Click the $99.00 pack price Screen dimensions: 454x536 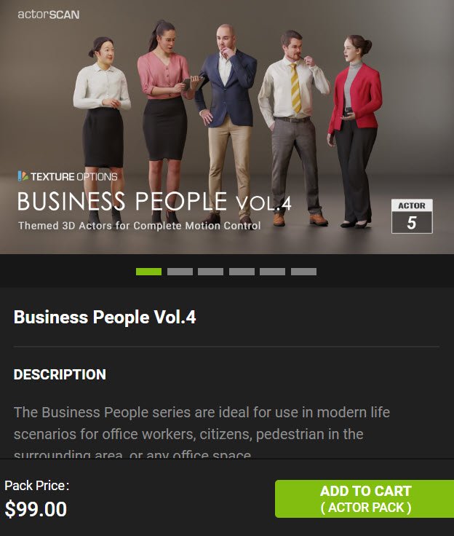click(36, 509)
